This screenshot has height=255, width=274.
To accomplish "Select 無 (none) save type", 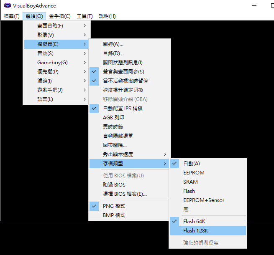I will click(208, 210).
